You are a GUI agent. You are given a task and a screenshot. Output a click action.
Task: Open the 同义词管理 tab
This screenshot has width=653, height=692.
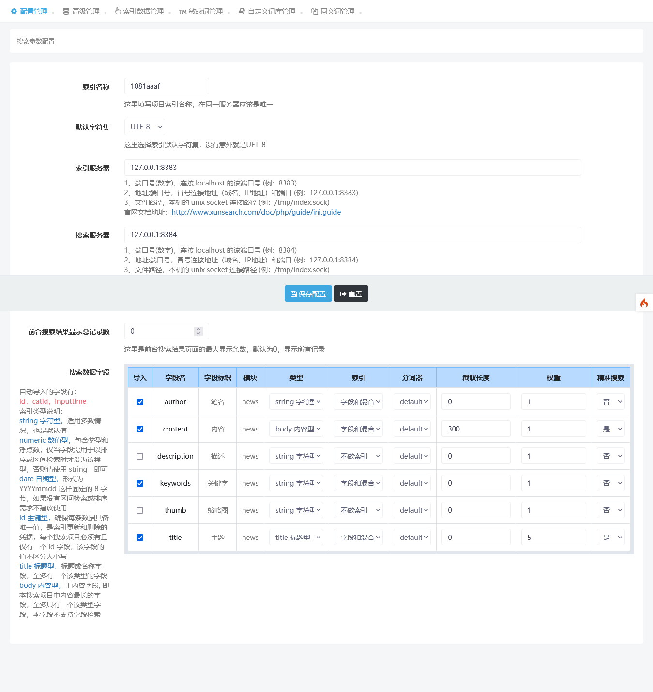click(x=333, y=11)
